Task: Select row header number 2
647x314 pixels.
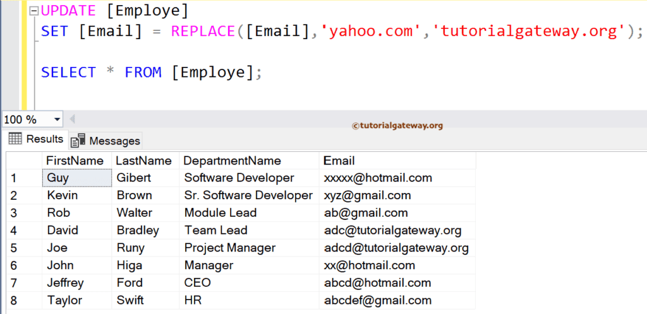Action: (x=24, y=195)
